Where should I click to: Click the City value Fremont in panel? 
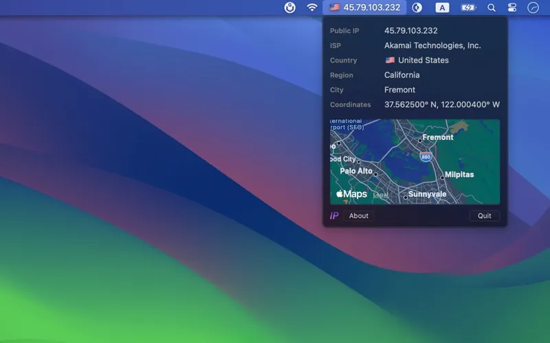399,90
